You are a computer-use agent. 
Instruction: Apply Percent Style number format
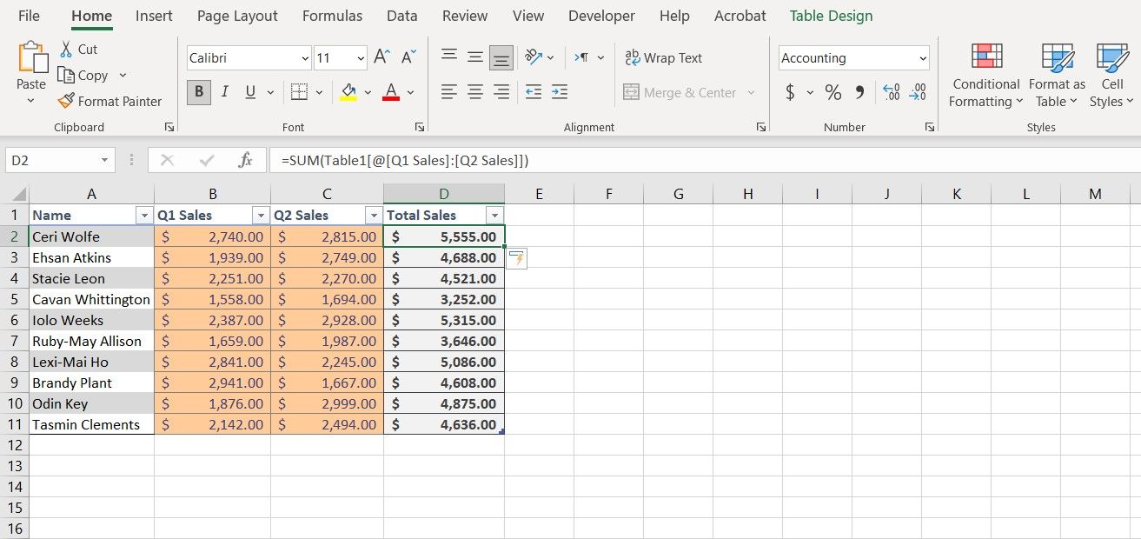point(832,92)
